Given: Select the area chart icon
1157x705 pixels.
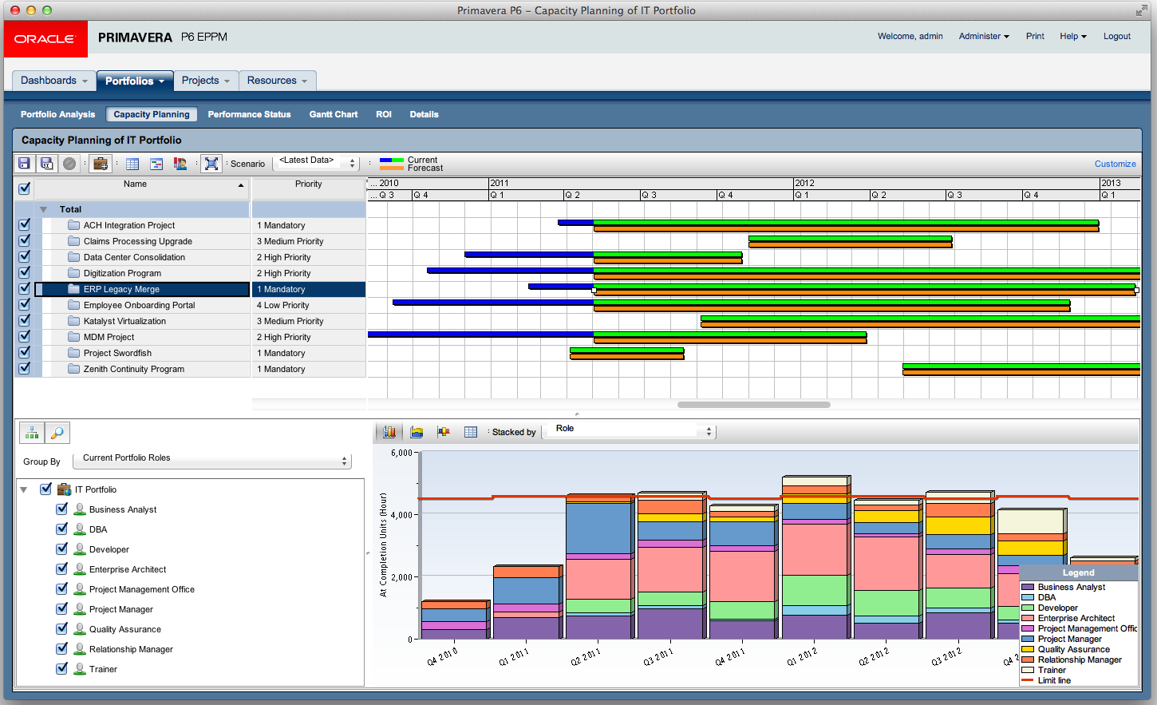Looking at the screenshot, I should pos(417,432).
